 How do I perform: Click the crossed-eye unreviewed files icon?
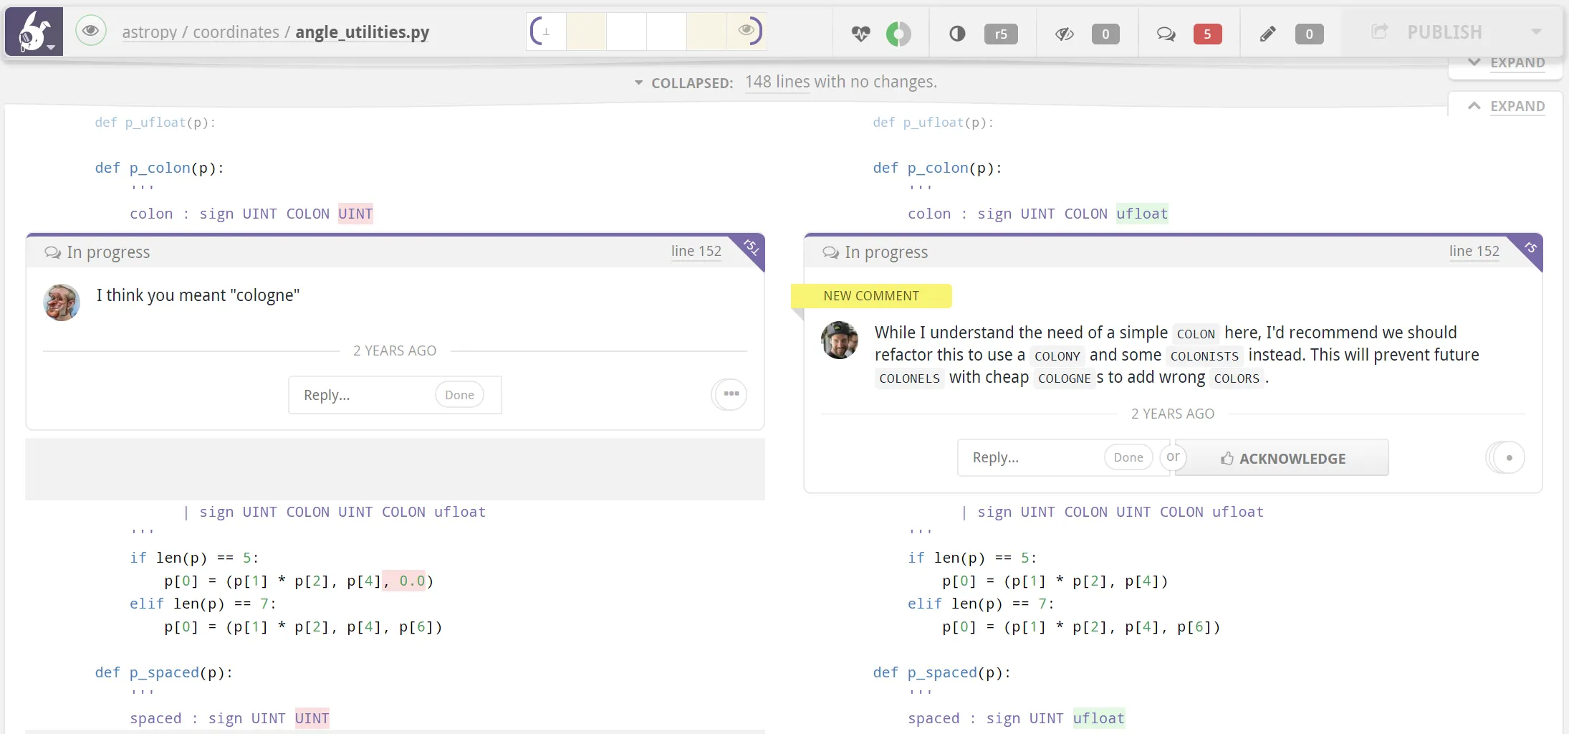1064,33
